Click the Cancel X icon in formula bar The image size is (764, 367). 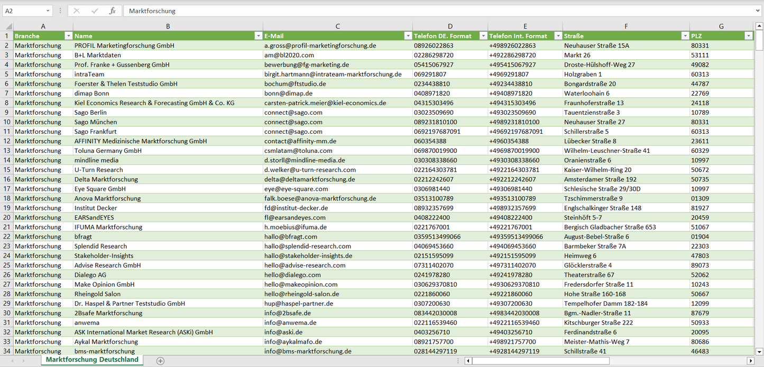77,11
